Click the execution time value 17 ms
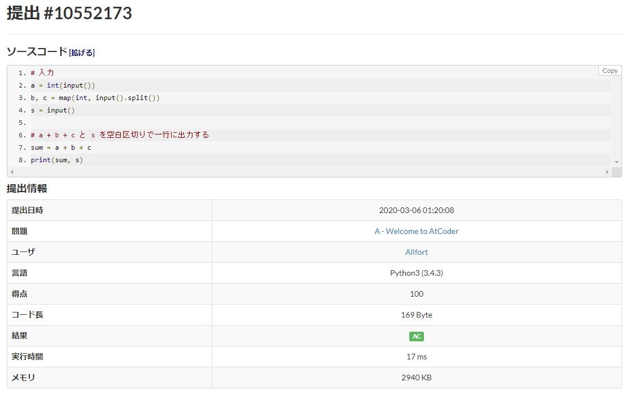The width and height of the screenshot is (630, 395). [416, 357]
